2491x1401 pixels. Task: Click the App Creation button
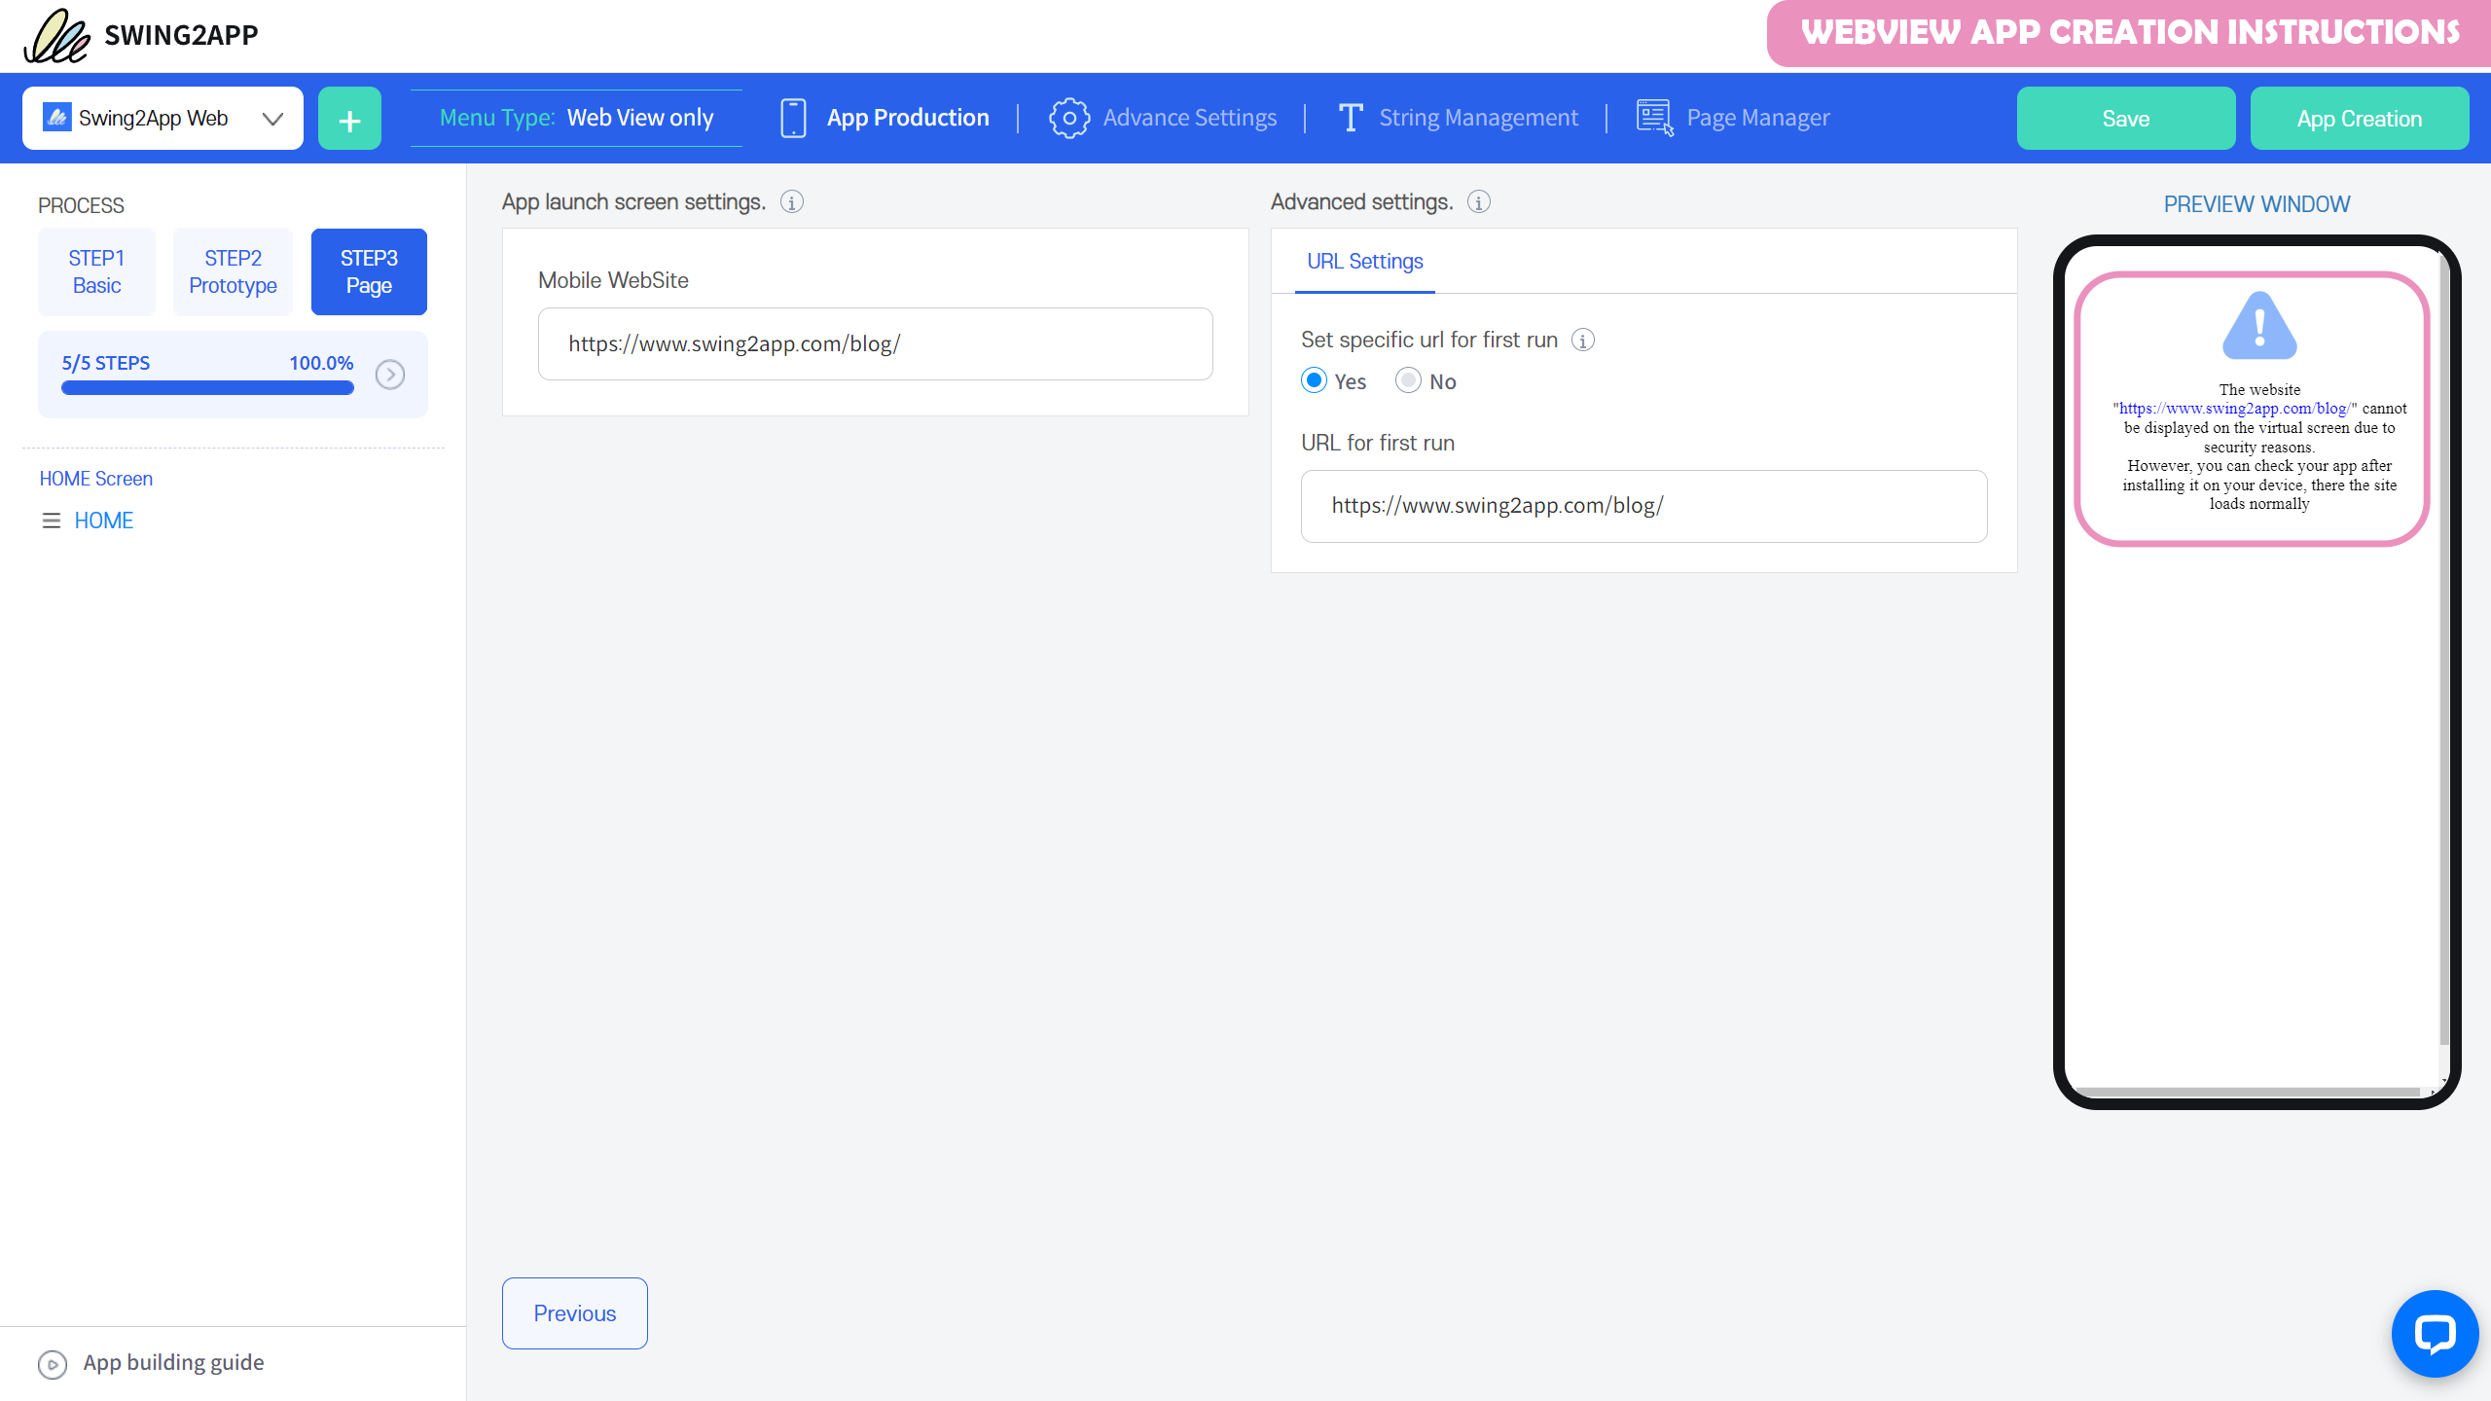(2360, 119)
